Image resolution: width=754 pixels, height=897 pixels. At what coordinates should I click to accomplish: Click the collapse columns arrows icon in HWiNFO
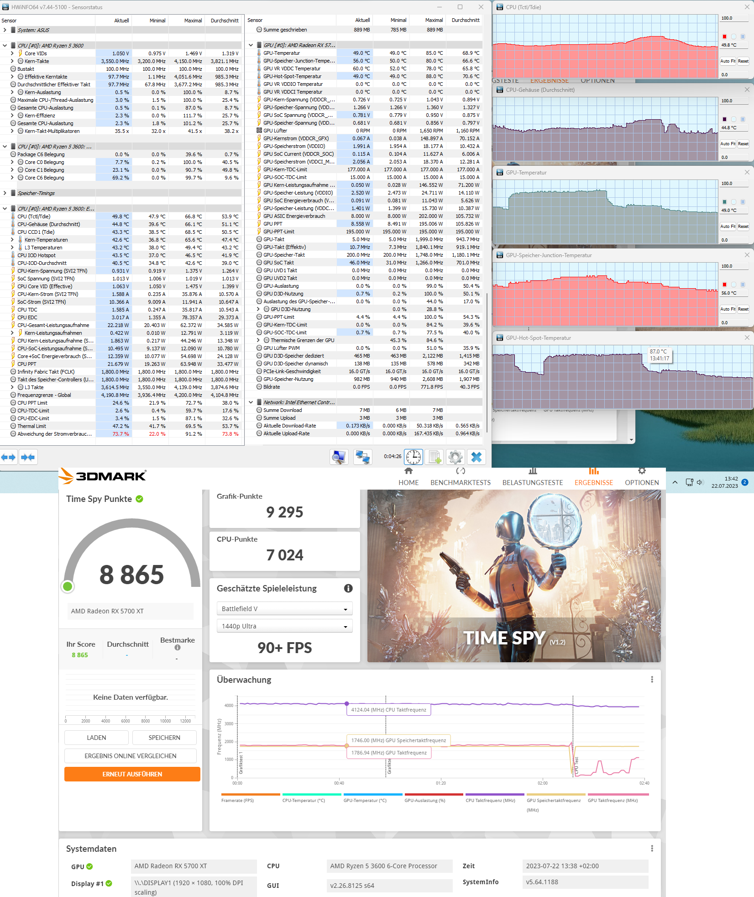point(28,457)
